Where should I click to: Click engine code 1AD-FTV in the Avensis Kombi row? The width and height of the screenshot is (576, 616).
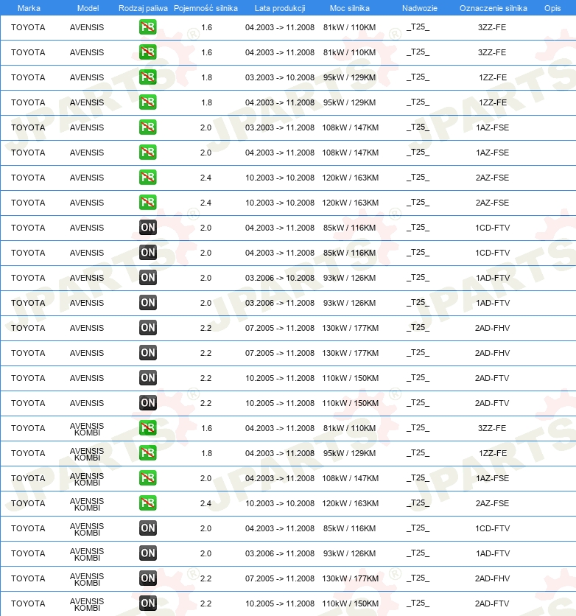(493, 553)
